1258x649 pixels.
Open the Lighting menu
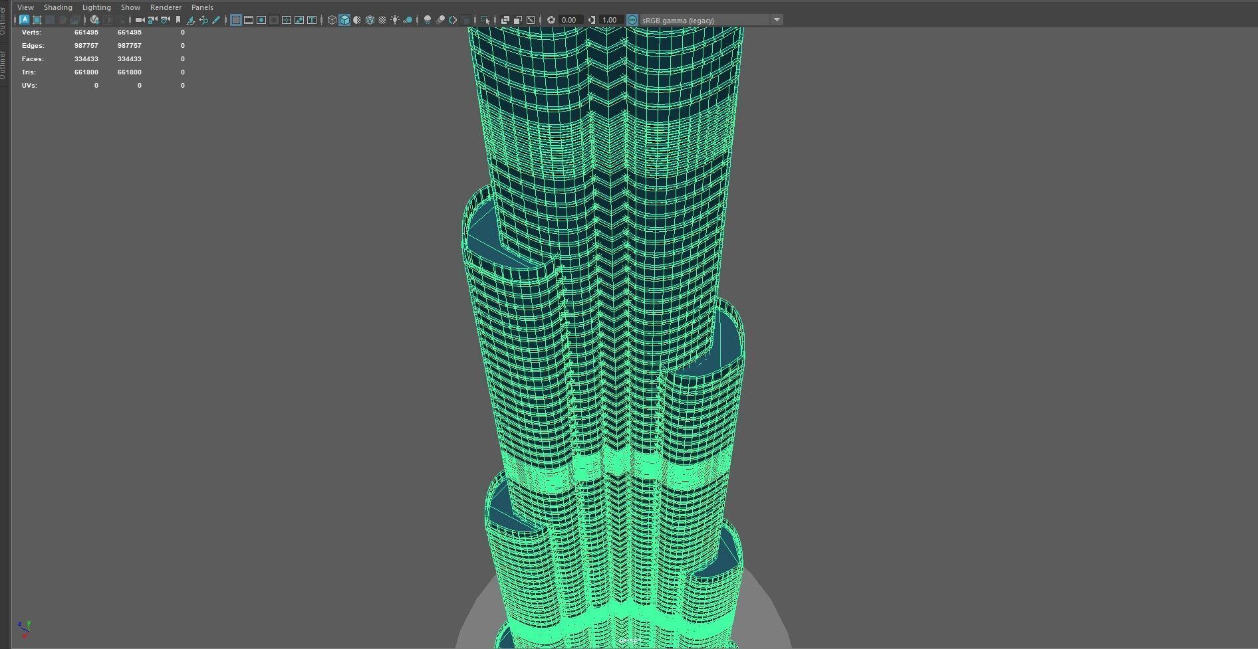[96, 7]
